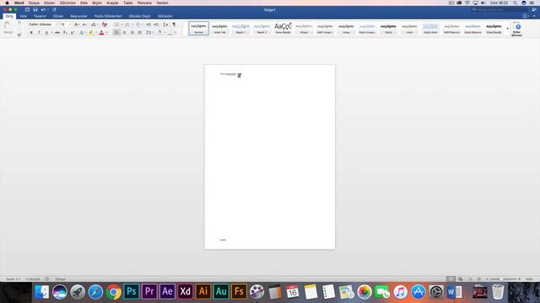
Task: Pick the red font color swatch
Action: [101, 32]
